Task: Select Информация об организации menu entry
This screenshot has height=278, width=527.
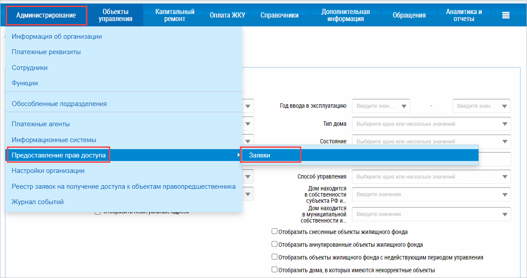Action: [123, 37]
